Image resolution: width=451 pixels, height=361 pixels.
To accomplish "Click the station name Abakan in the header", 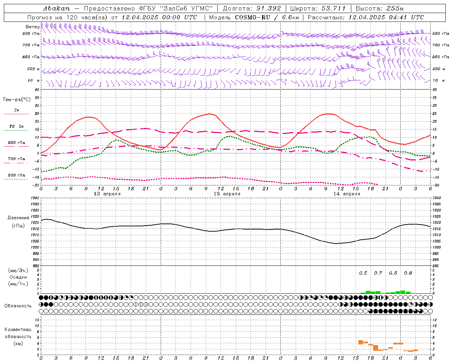I will (x=56, y=8).
